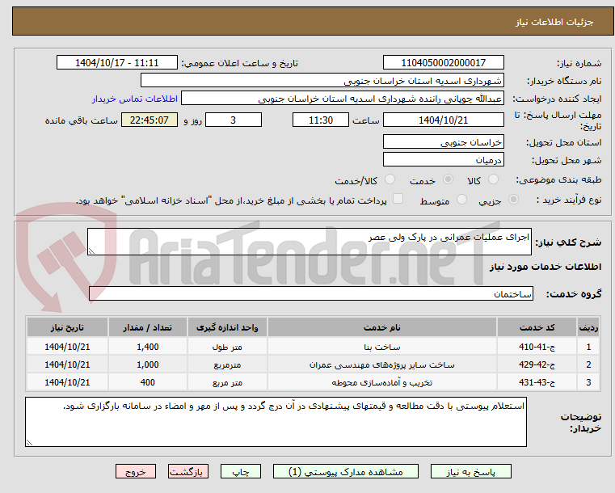
Task: Click the date cell in row 3
Action: coord(67,382)
